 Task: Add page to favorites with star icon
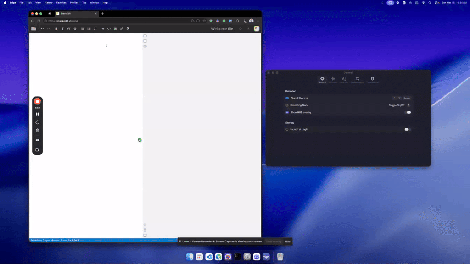pos(204,21)
